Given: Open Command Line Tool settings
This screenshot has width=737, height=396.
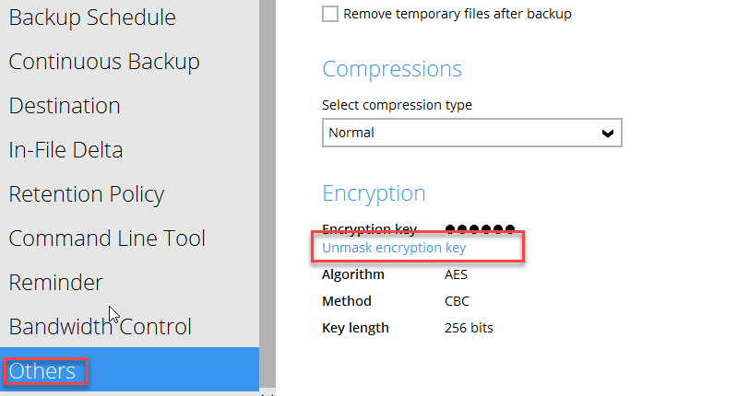Looking at the screenshot, I should [x=107, y=239].
